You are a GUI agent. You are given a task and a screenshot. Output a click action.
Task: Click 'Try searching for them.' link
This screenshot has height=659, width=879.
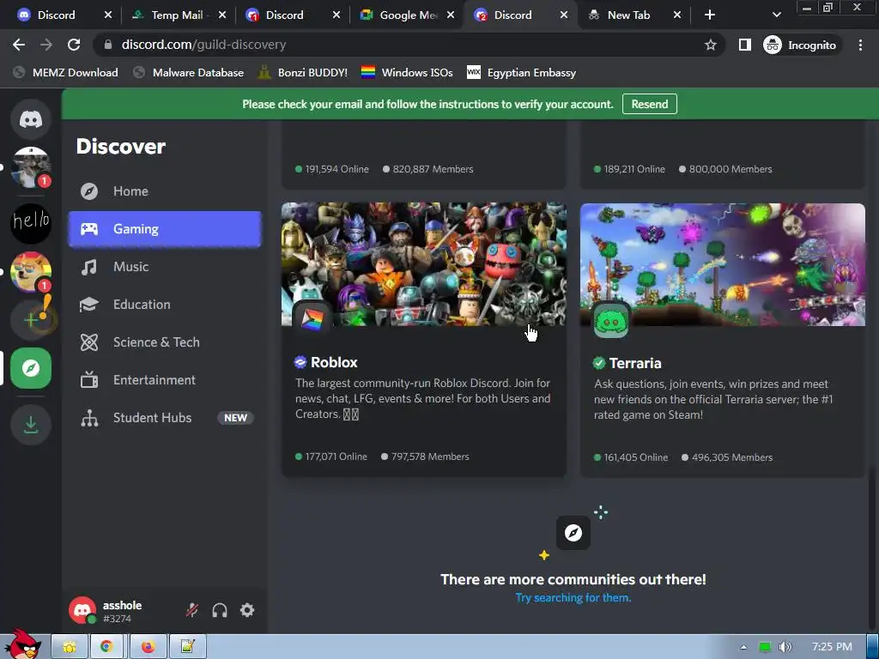(573, 598)
